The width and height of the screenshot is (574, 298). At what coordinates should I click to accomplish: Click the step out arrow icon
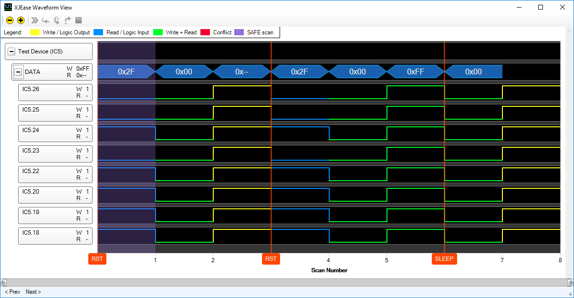(x=68, y=20)
